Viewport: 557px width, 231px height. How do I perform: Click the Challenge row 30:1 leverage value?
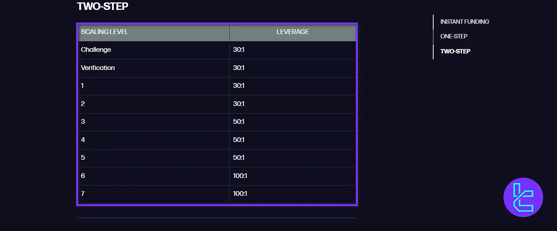239,50
